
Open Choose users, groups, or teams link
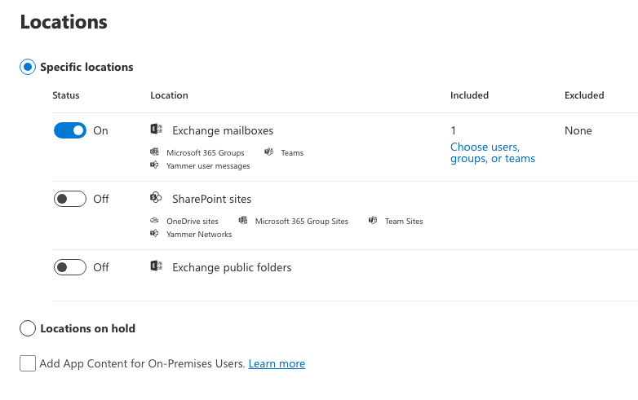click(x=492, y=153)
